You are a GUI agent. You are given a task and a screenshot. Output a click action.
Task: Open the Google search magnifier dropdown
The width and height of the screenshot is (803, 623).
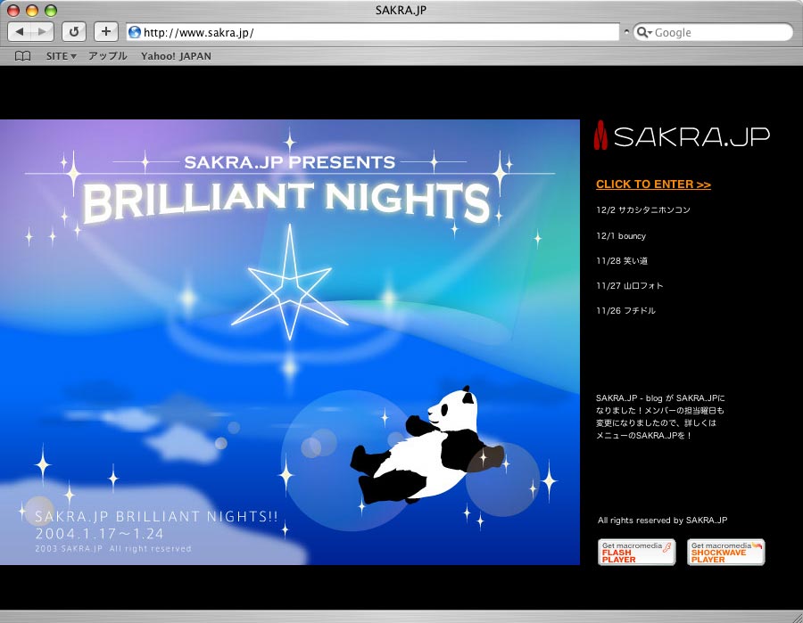(643, 33)
